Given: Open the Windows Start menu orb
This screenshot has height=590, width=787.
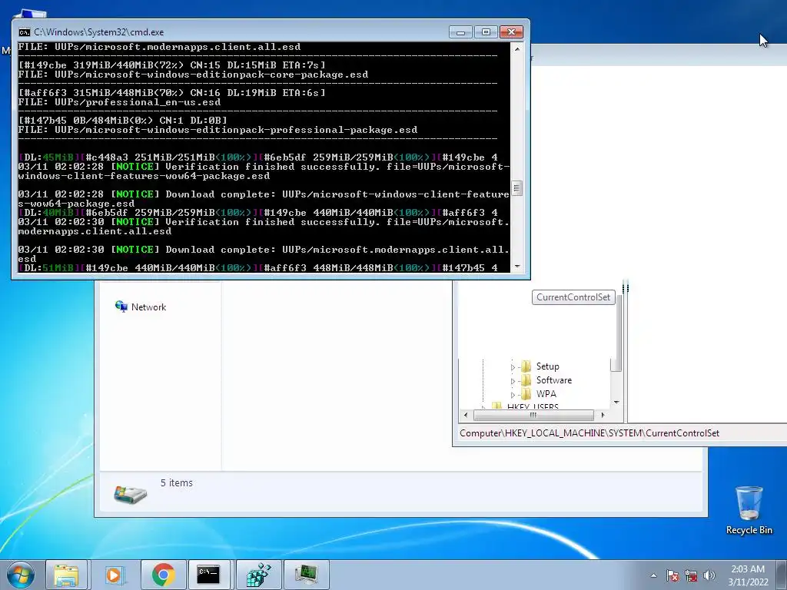Looking at the screenshot, I should 21,575.
